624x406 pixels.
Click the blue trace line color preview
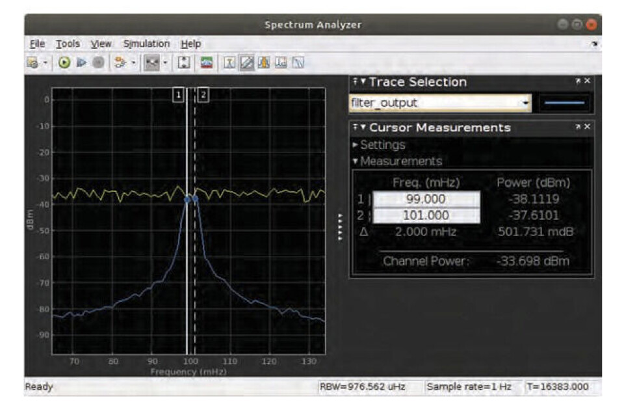click(564, 103)
